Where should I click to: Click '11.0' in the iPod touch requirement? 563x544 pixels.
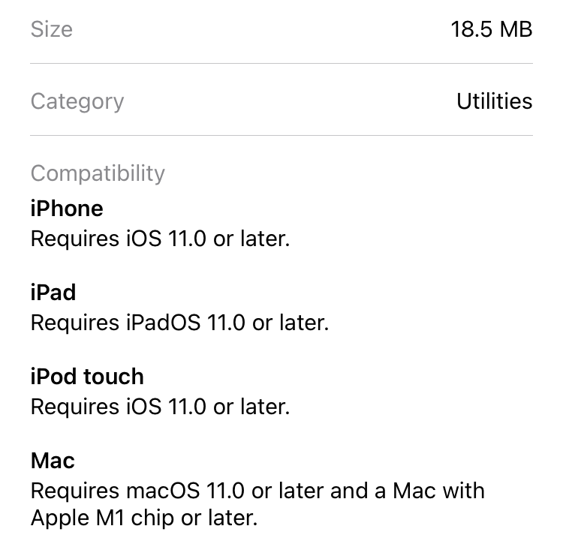click(x=187, y=407)
